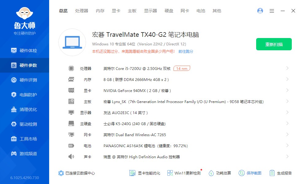Viewport: 301px width, 184px height.
Task: Click the network card icon
Action: 71,135
